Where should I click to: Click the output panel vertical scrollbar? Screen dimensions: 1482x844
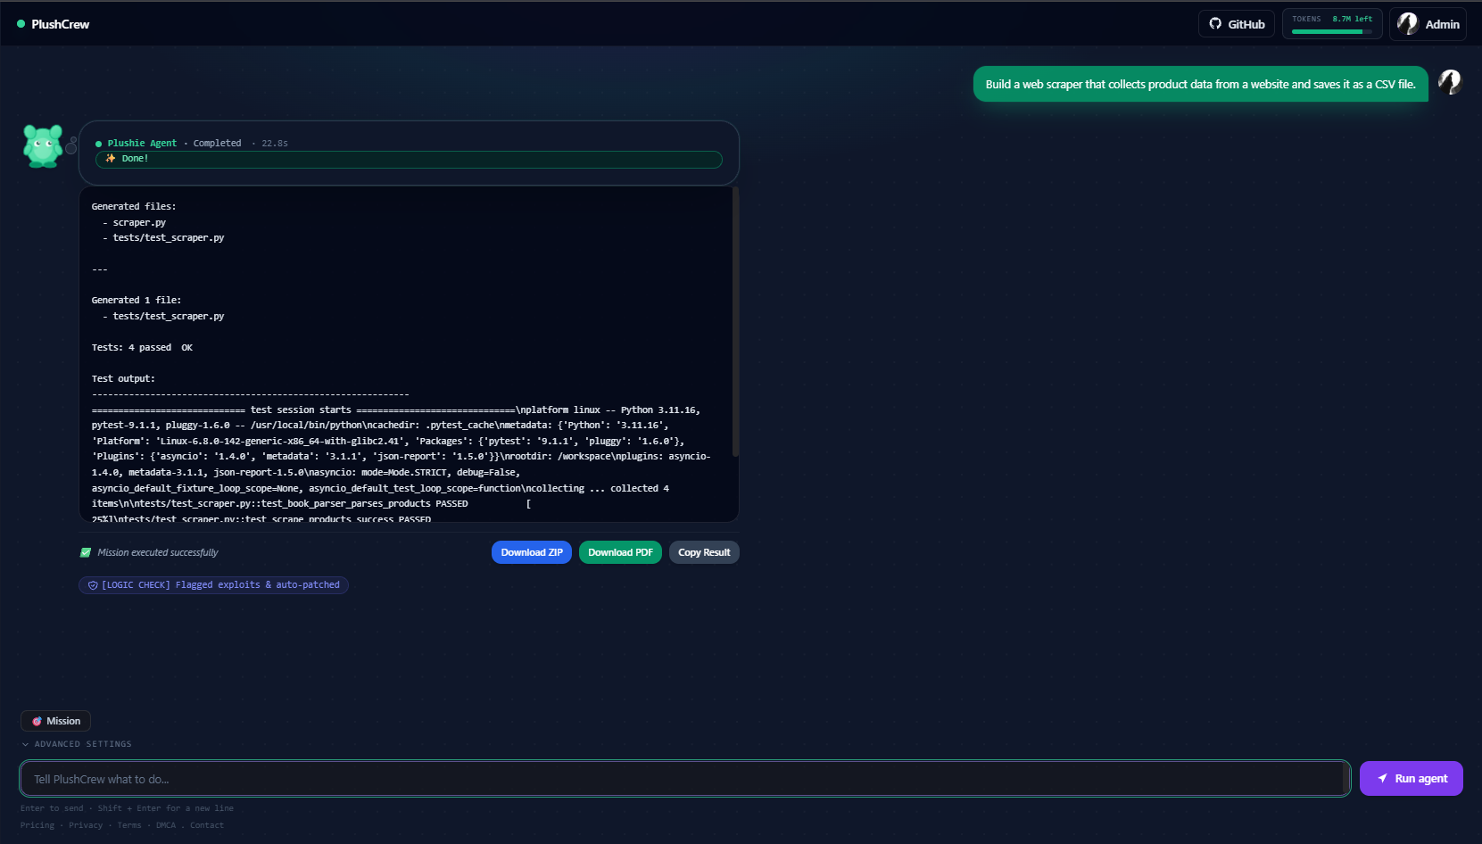pyautogui.click(x=735, y=321)
